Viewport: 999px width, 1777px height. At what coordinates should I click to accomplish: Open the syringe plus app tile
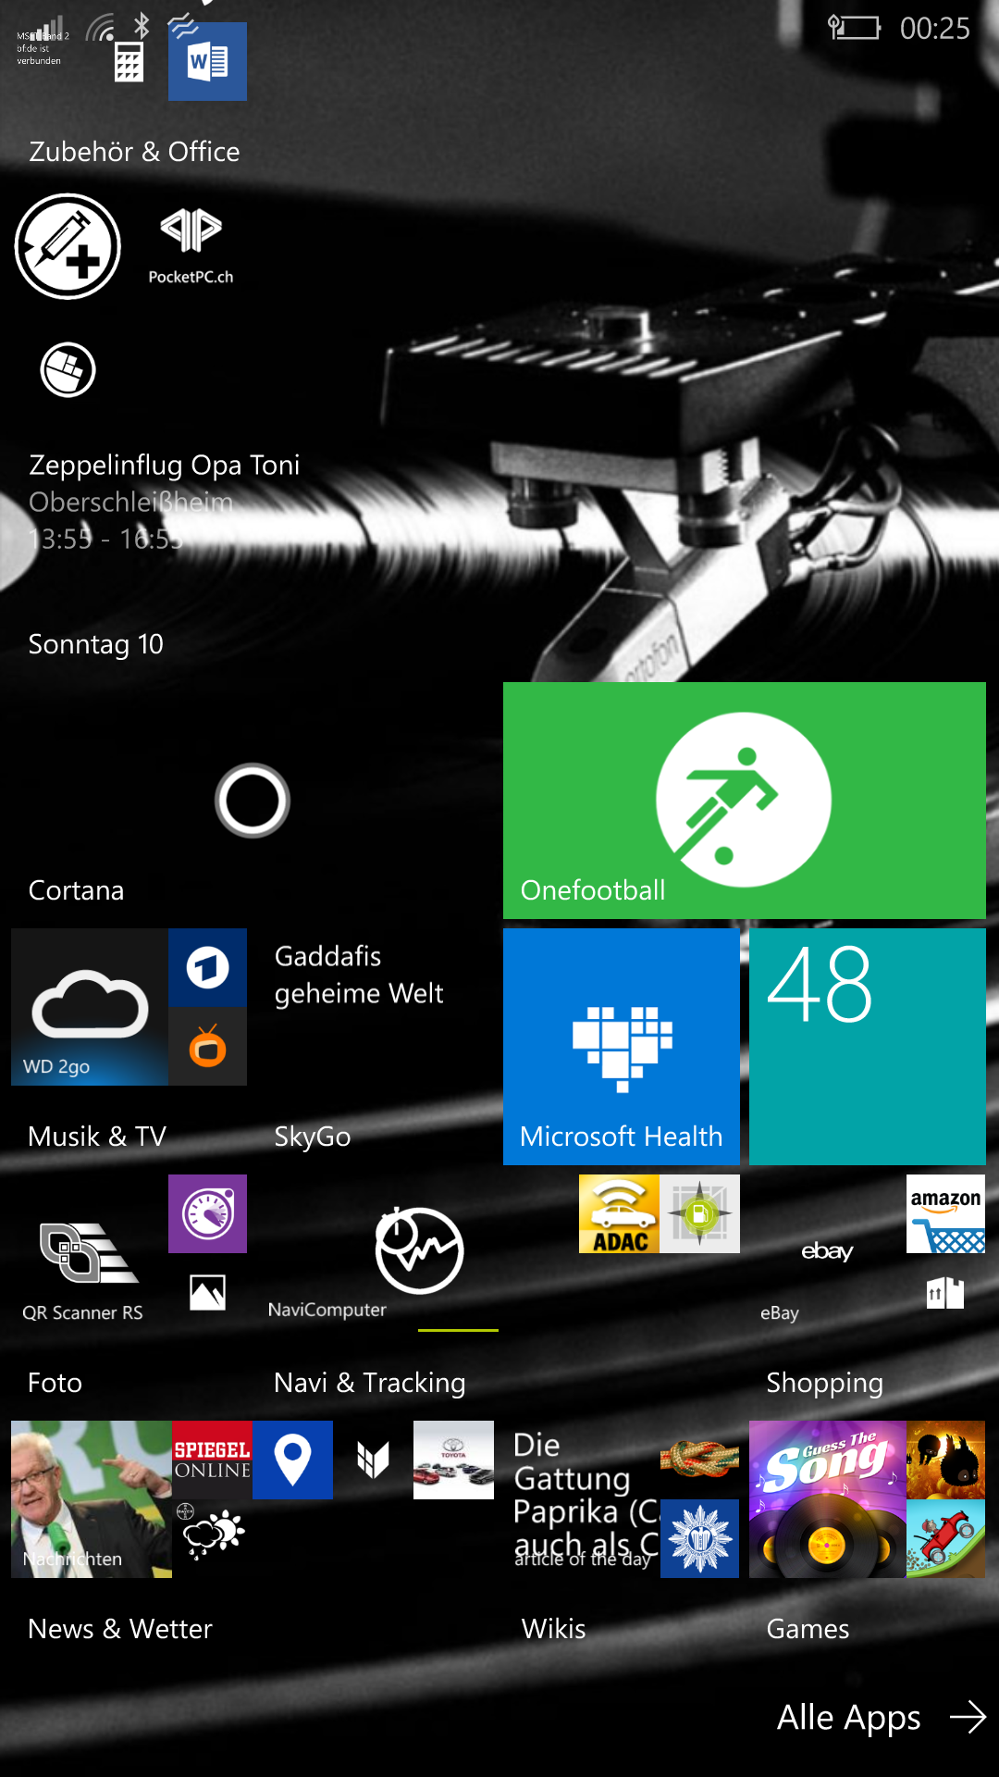click(68, 246)
